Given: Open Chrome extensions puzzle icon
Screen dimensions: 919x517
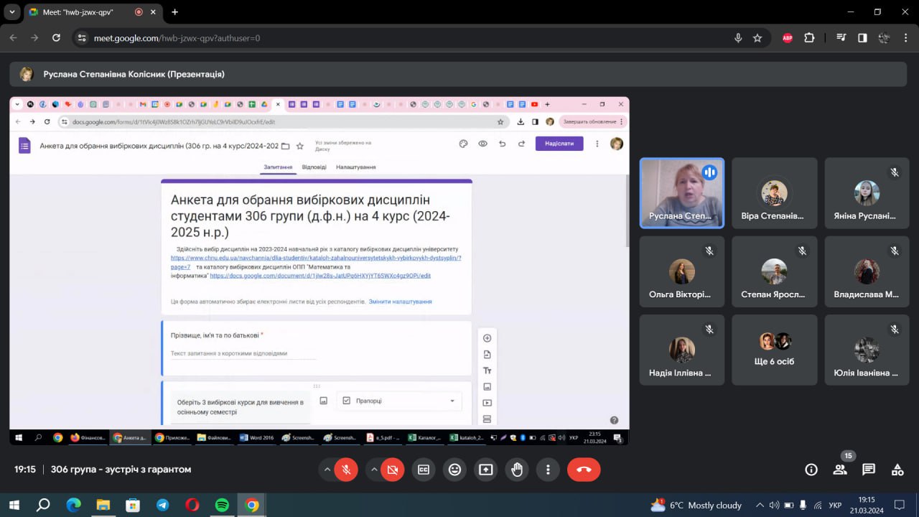Looking at the screenshot, I should point(809,38).
